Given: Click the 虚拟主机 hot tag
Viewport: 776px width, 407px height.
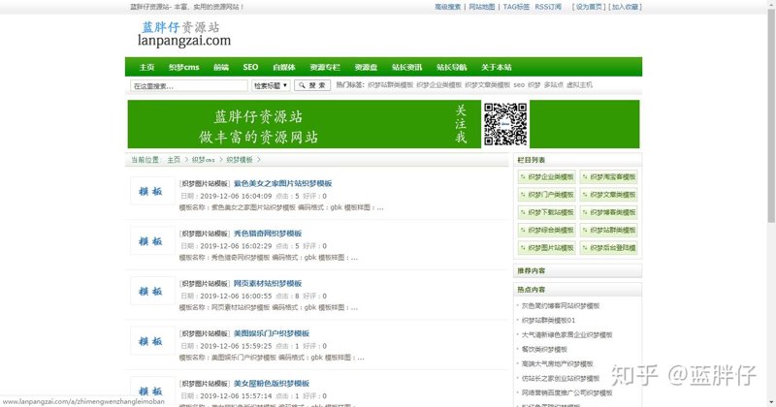Looking at the screenshot, I should [x=579, y=85].
